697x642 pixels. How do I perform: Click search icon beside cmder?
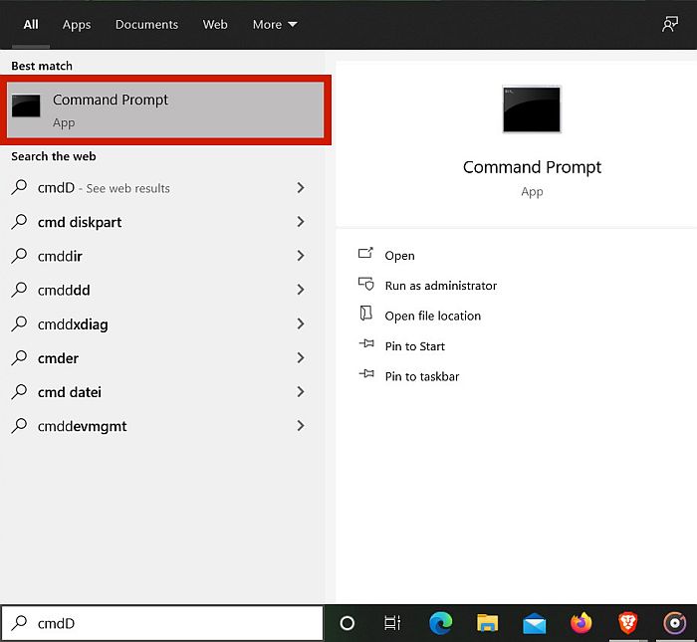19,357
